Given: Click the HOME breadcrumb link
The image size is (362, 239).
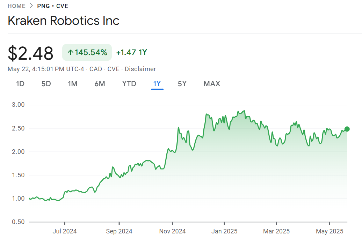Looking at the screenshot, I should [x=16, y=6].
